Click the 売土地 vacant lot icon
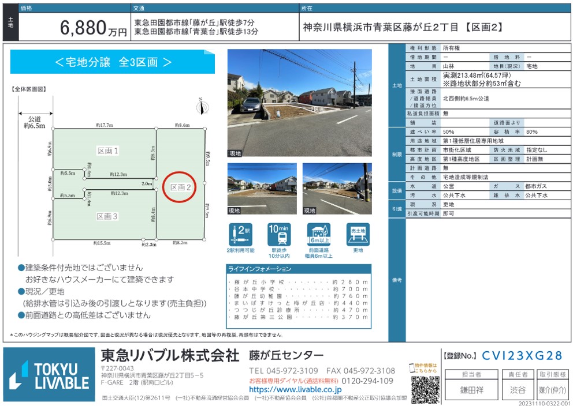This screenshot has height=406, width=573. pyautogui.click(x=358, y=235)
